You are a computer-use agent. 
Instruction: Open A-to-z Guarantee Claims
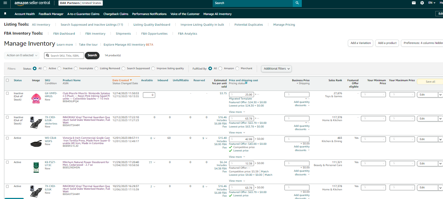(x=83, y=14)
